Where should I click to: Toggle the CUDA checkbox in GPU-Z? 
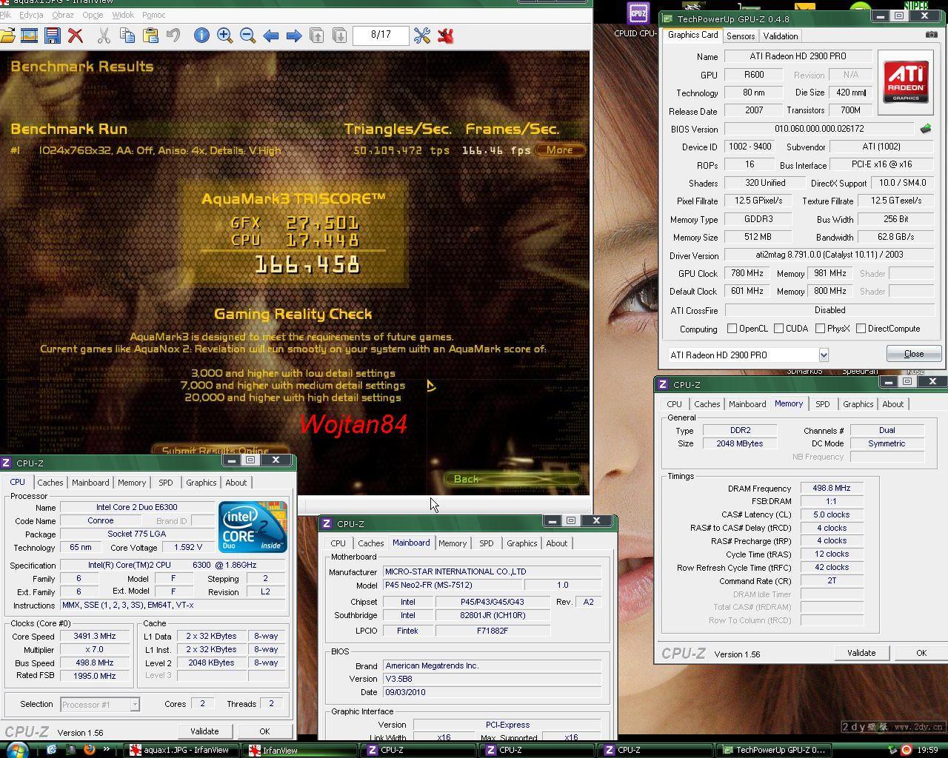778,329
